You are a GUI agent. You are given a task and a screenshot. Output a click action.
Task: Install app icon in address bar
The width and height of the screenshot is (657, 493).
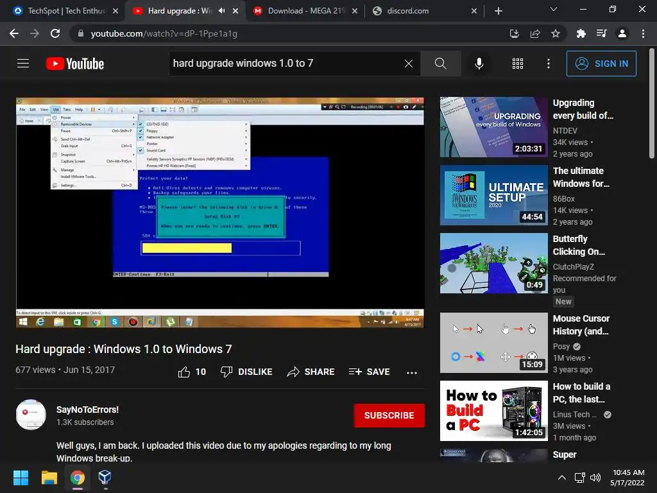click(514, 33)
